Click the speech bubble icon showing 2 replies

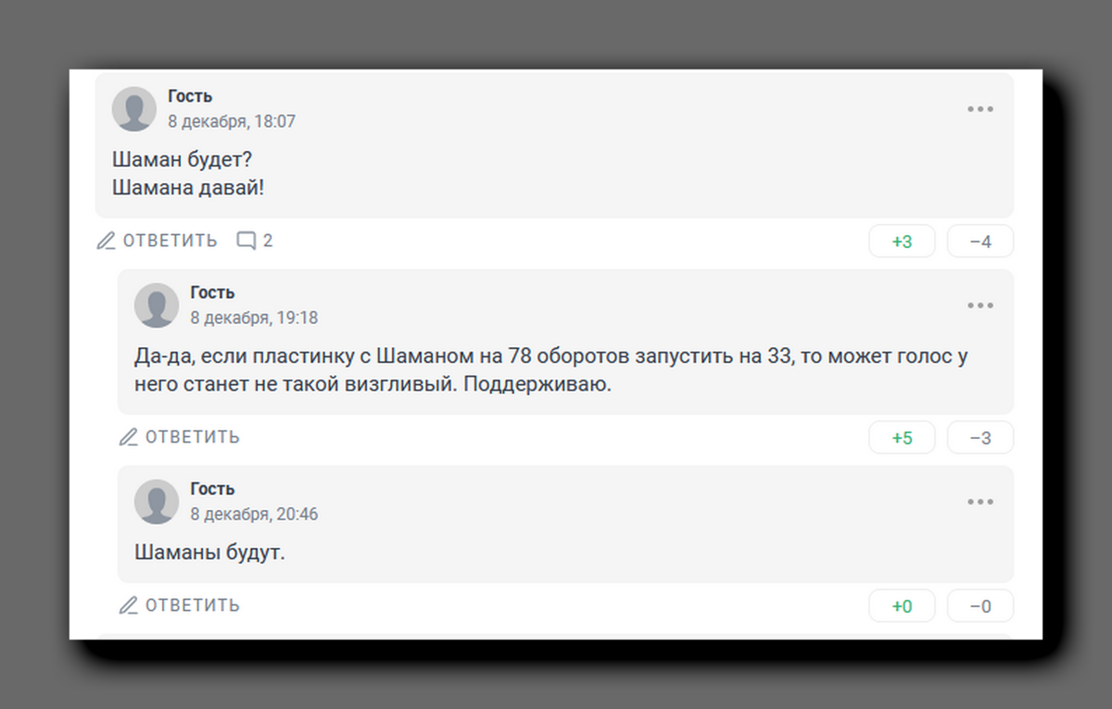pos(246,240)
